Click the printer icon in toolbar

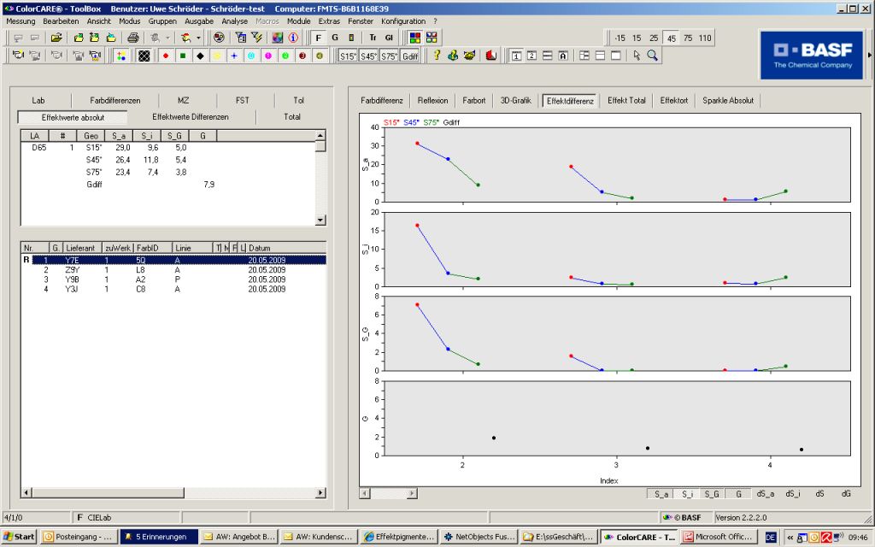point(133,38)
